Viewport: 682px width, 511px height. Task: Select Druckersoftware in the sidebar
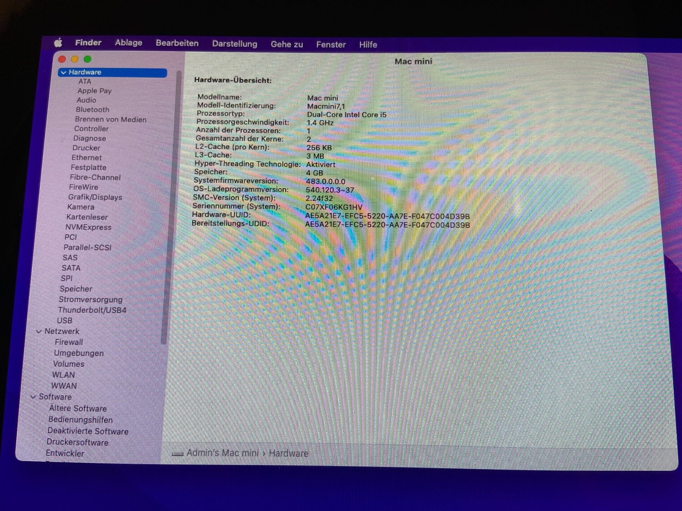[77, 442]
